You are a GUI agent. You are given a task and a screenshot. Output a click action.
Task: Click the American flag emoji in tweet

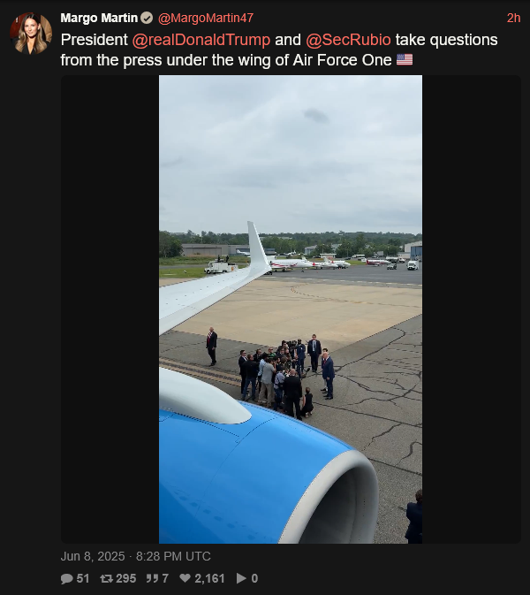(405, 60)
